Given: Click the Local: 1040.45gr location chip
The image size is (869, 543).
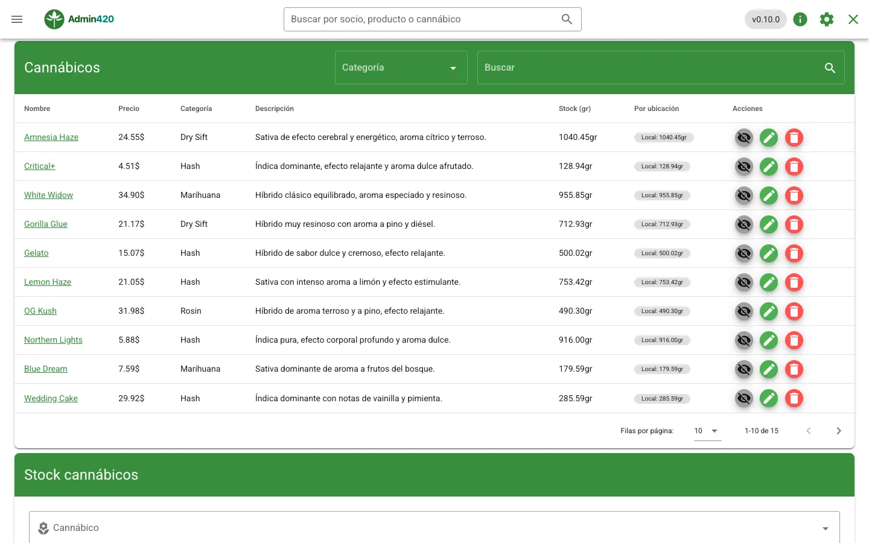Looking at the screenshot, I should 664,138.
